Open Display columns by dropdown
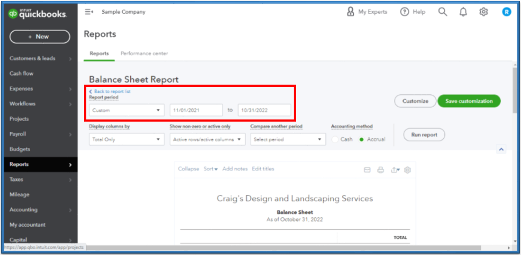Screen dimensions: 521x255 coord(126,139)
